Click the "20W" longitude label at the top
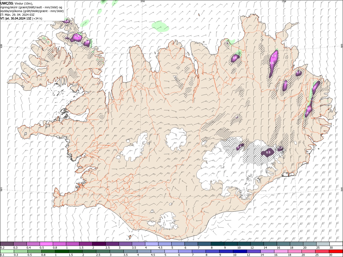343x257 pixels. [x=143, y=1]
